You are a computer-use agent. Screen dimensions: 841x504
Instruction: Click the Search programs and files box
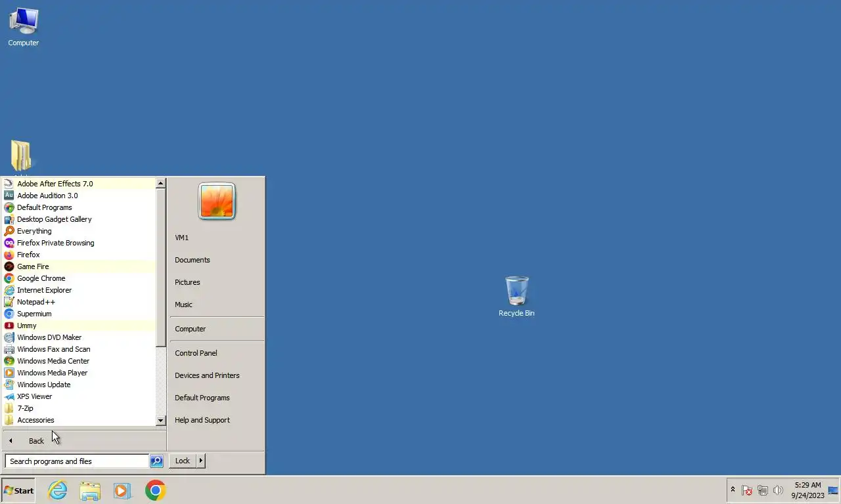[x=77, y=461]
